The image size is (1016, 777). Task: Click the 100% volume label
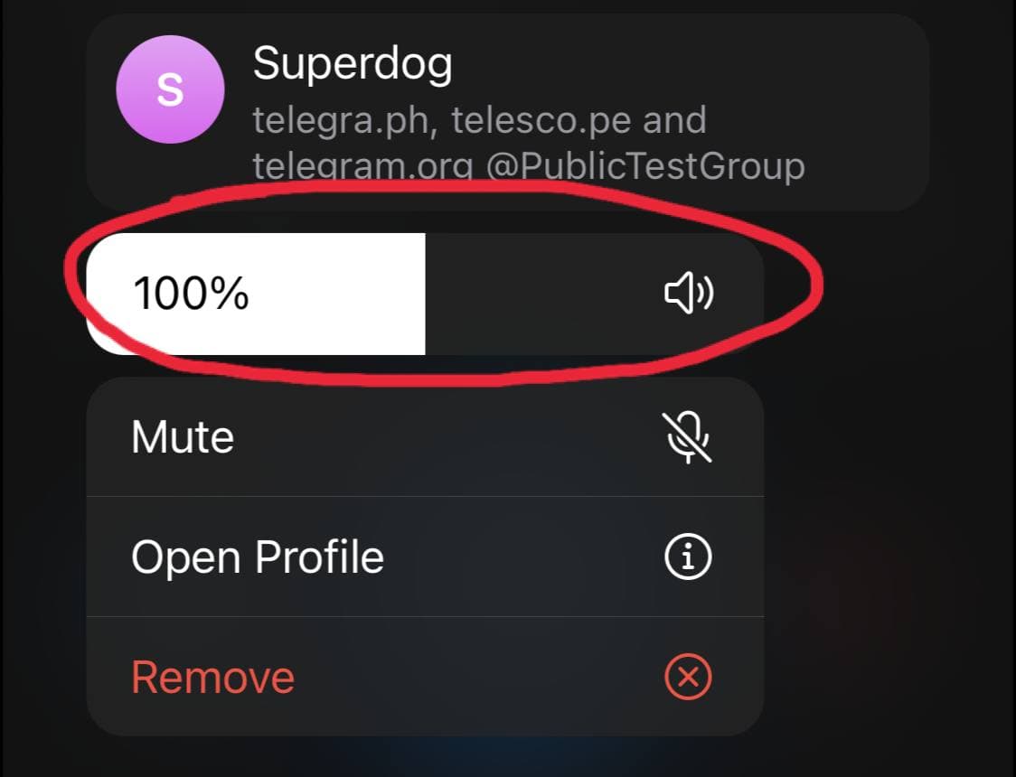(x=191, y=294)
